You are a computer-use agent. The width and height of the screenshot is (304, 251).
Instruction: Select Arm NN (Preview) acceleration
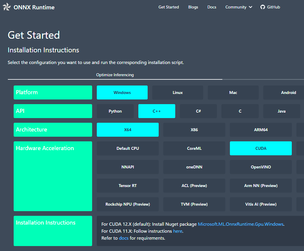coord(261,186)
